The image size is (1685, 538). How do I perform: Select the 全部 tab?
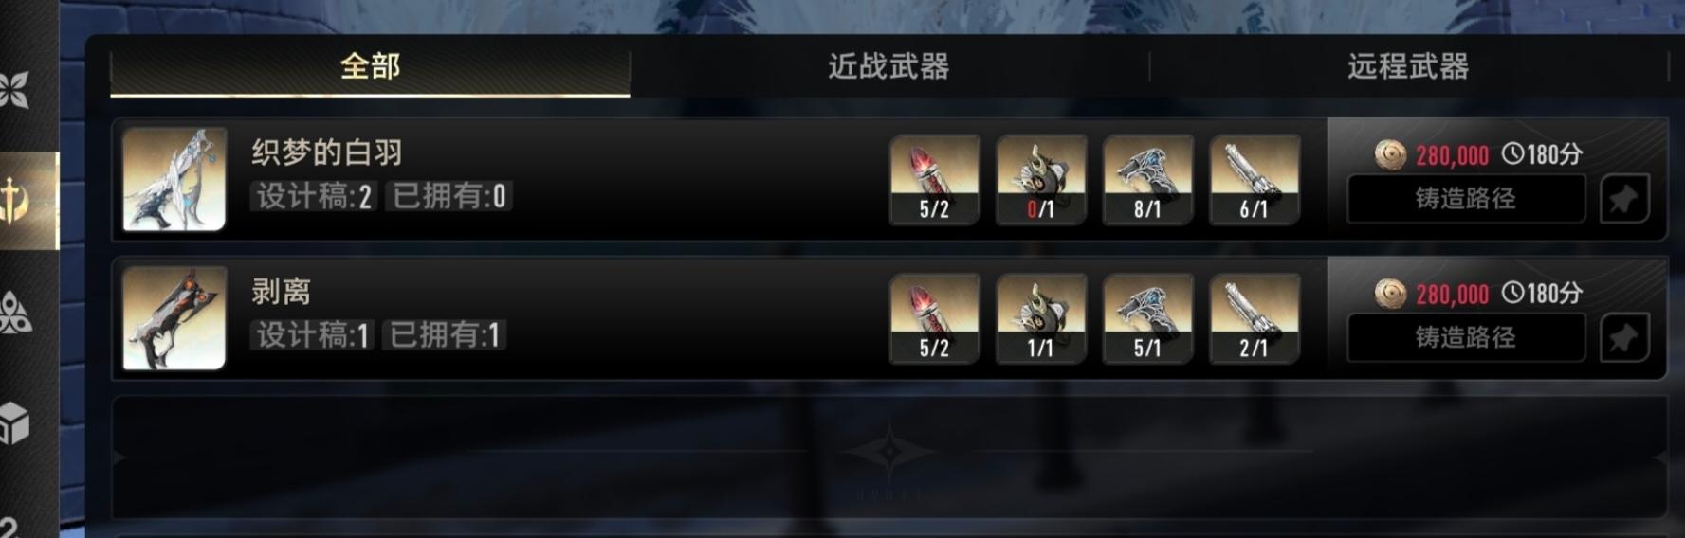[x=370, y=66]
